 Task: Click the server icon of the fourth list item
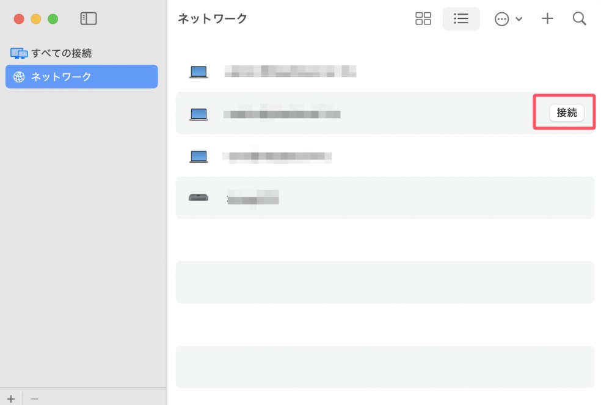click(198, 197)
